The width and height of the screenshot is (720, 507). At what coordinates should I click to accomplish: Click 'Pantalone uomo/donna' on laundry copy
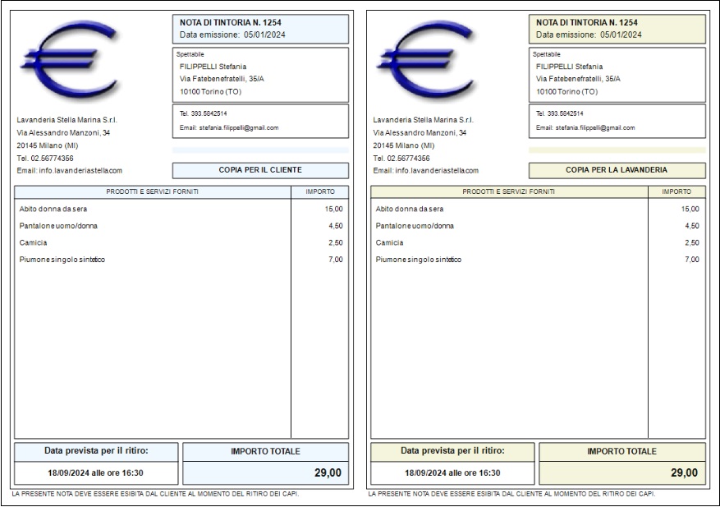pos(415,226)
